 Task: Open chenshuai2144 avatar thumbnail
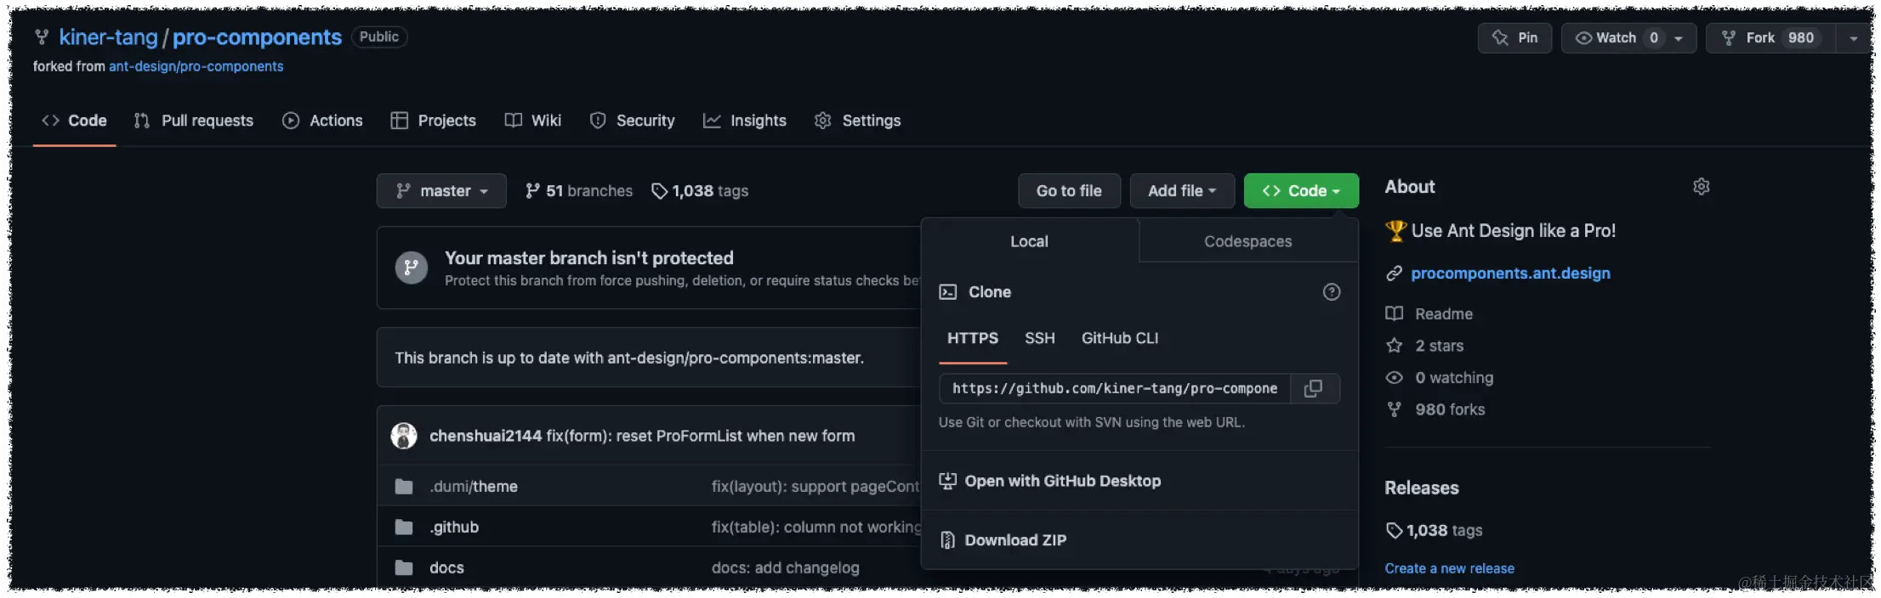pyautogui.click(x=404, y=436)
